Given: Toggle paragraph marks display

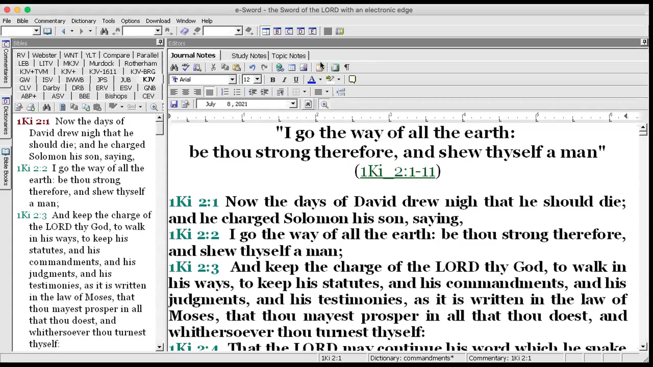Looking at the screenshot, I should coord(347,67).
